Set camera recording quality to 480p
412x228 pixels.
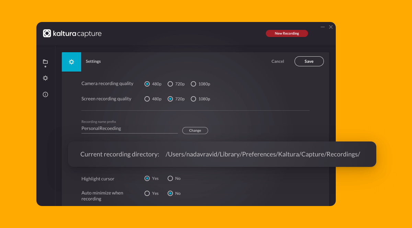[147, 84]
